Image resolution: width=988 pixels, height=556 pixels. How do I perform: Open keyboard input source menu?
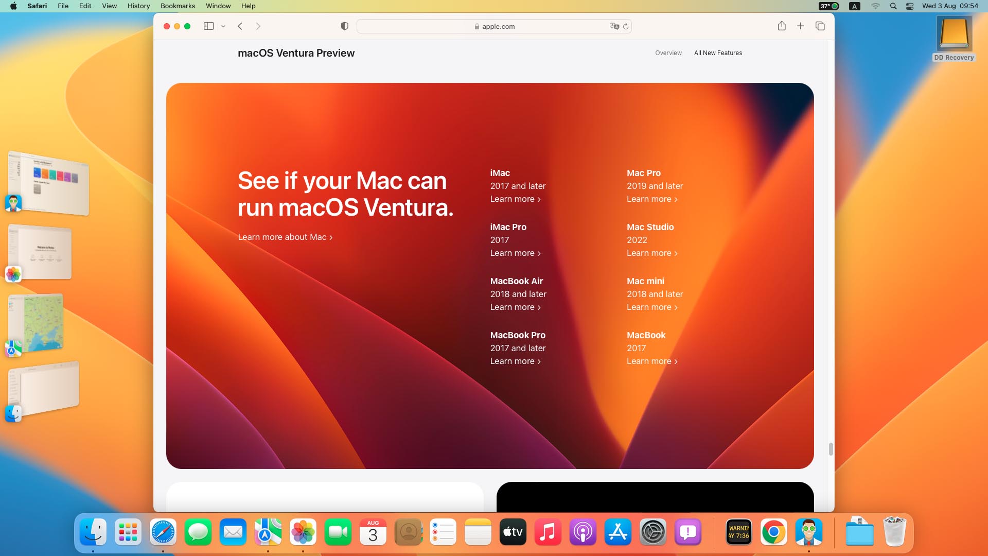pos(855,6)
